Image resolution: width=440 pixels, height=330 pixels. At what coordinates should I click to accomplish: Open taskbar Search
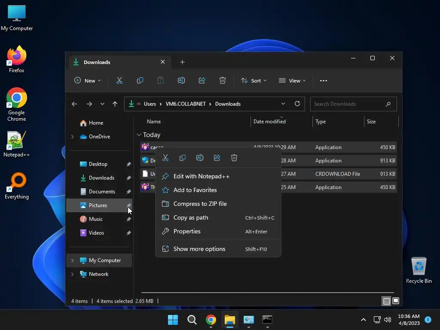tap(192, 320)
